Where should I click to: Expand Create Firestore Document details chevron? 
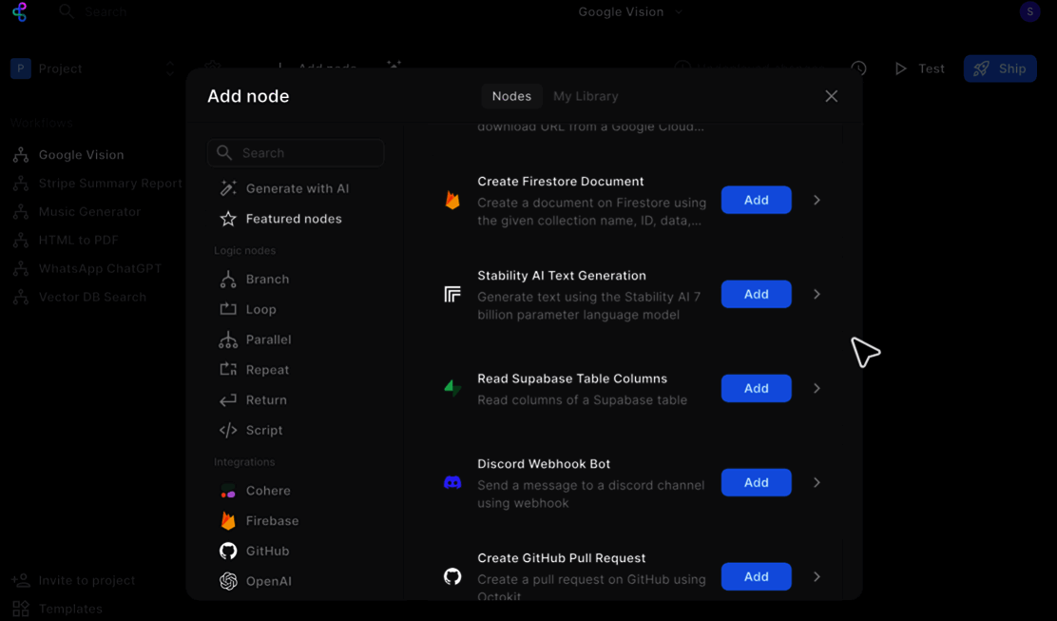(x=817, y=200)
